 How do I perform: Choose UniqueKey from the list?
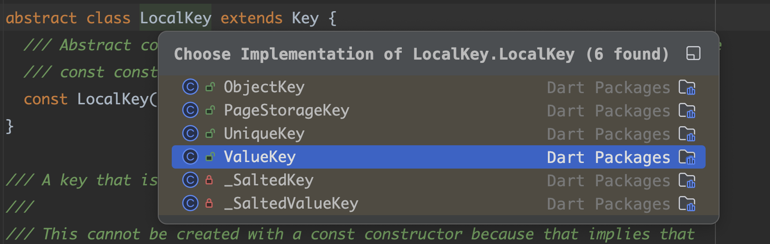coord(438,134)
